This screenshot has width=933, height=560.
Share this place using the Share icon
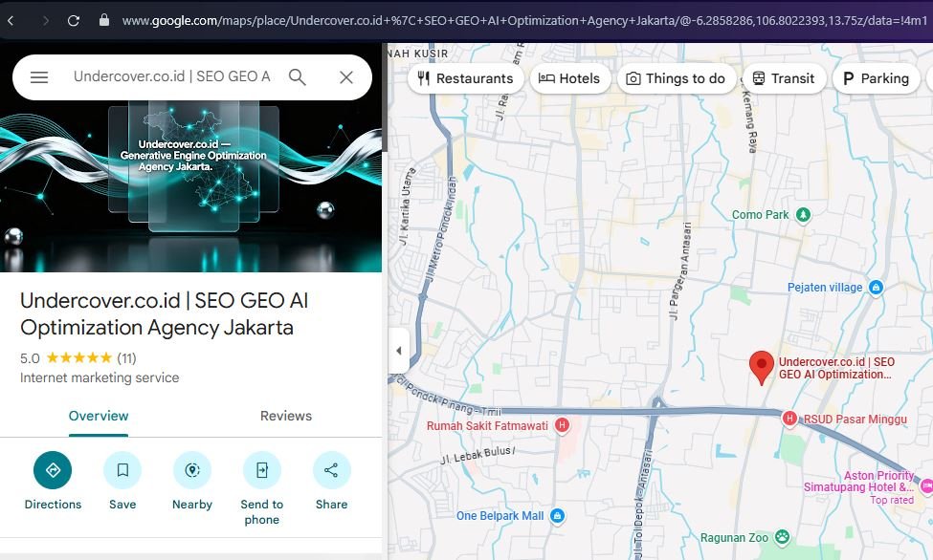(x=331, y=470)
